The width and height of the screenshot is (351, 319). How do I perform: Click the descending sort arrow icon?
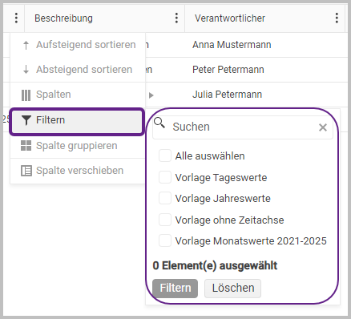(x=26, y=70)
